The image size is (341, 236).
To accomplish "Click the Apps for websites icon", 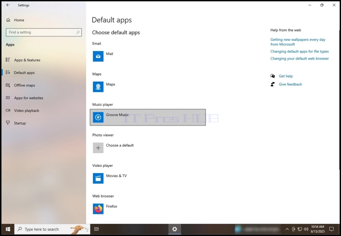I will coord(8,98).
